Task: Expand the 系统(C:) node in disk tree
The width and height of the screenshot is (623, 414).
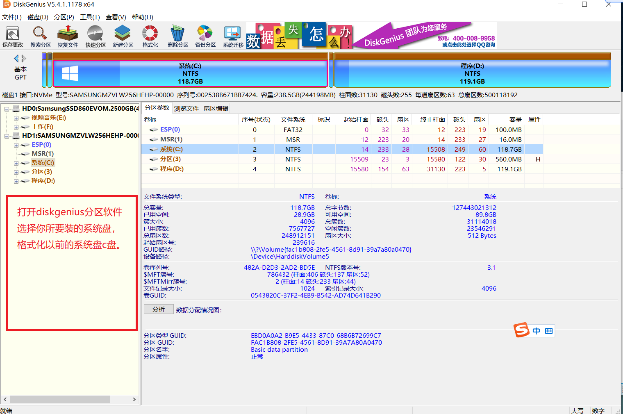Action: click(x=16, y=163)
